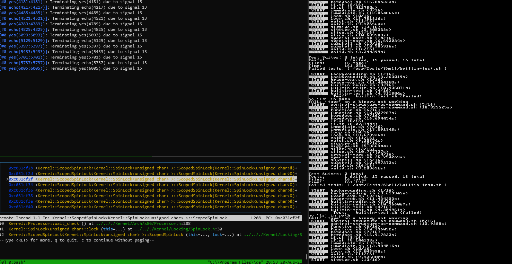This screenshot has height=264, width=512.
Task: Click disassembly address 0xc031cf38
Action: coord(21,196)
